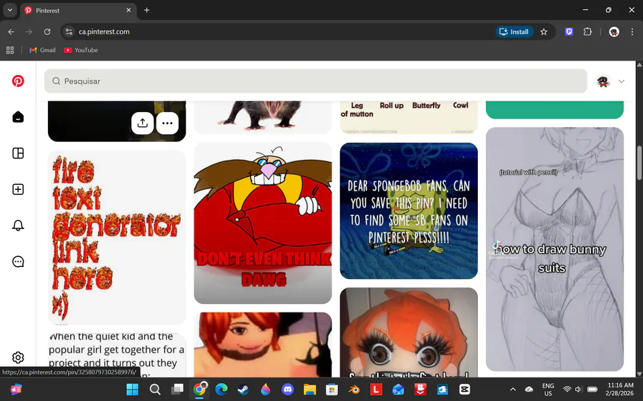Click the Pinterest profile avatar
The width and height of the screenshot is (643, 401).
point(603,81)
